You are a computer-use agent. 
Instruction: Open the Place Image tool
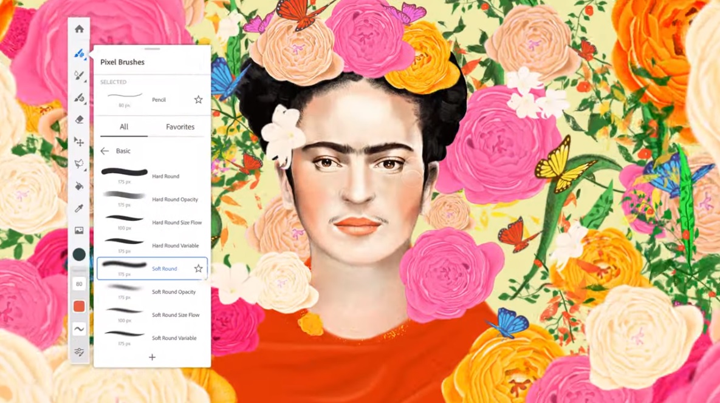click(79, 231)
